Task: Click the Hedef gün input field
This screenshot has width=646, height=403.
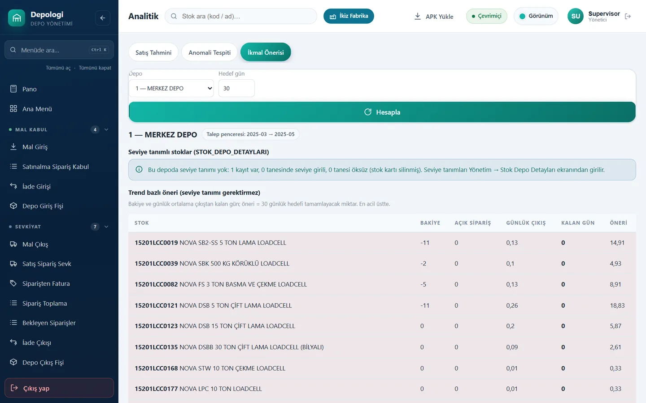Action: coord(236,88)
